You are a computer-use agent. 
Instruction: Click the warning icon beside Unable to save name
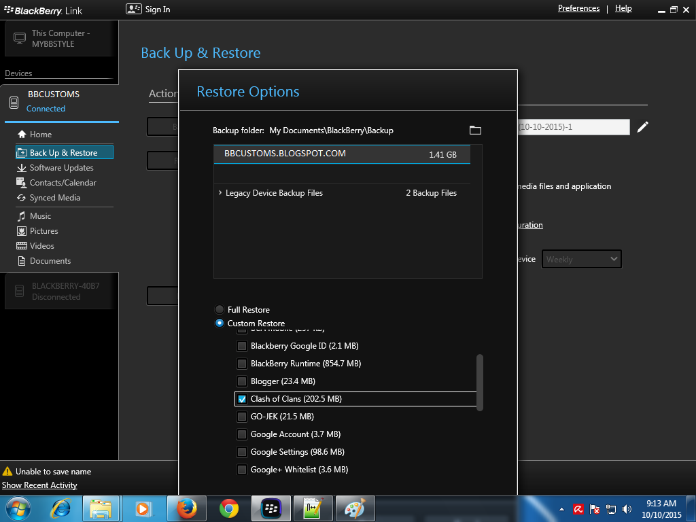(x=7, y=472)
